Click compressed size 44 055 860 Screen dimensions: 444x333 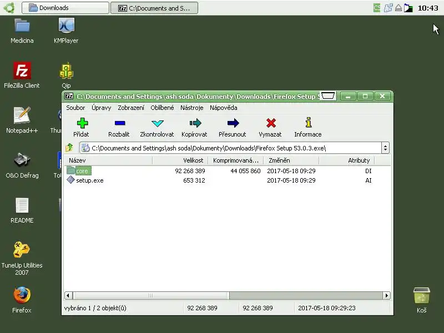click(245, 171)
